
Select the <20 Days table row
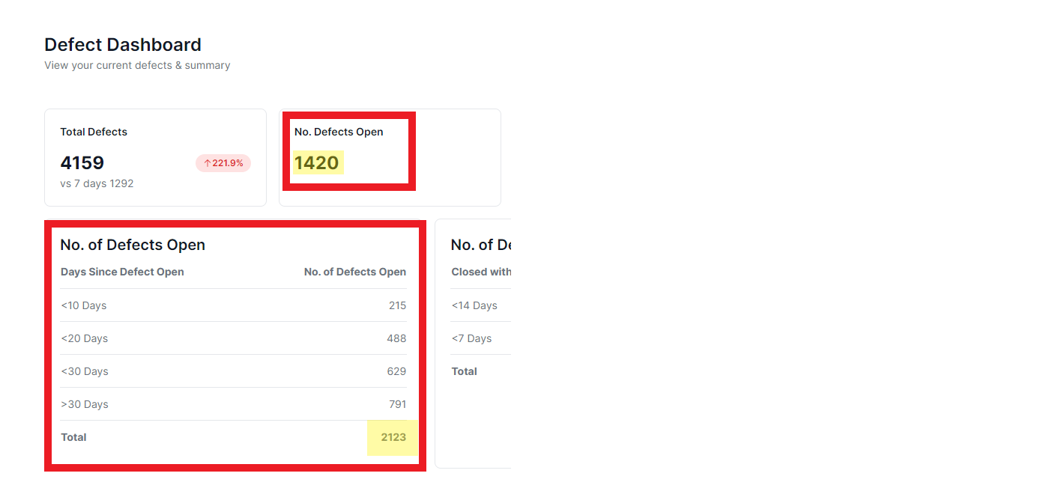[x=233, y=338]
